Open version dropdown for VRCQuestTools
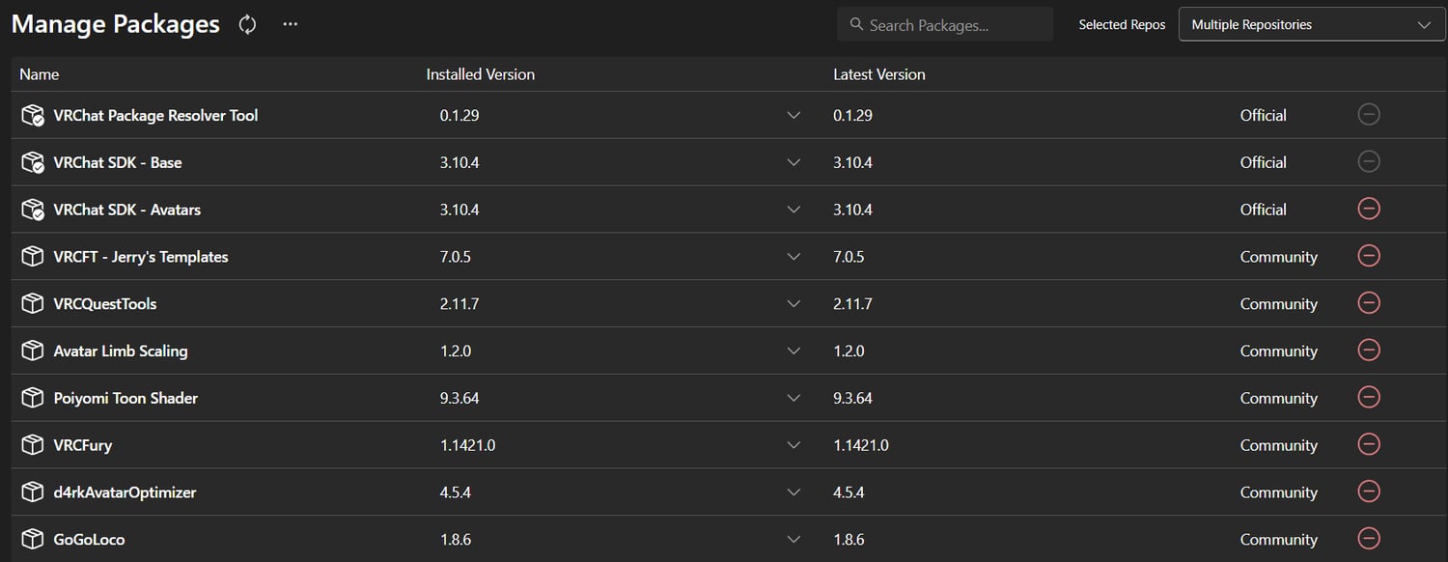Viewport: 1448px width, 562px height. [x=794, y=303]
